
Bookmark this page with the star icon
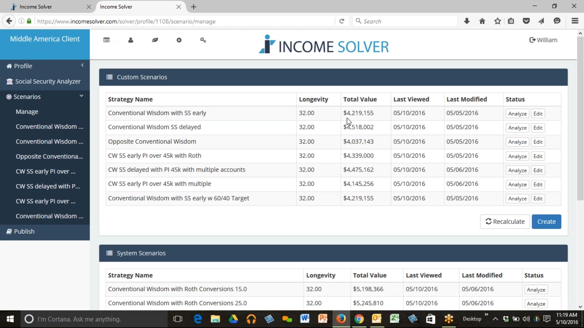coord(498,21)
